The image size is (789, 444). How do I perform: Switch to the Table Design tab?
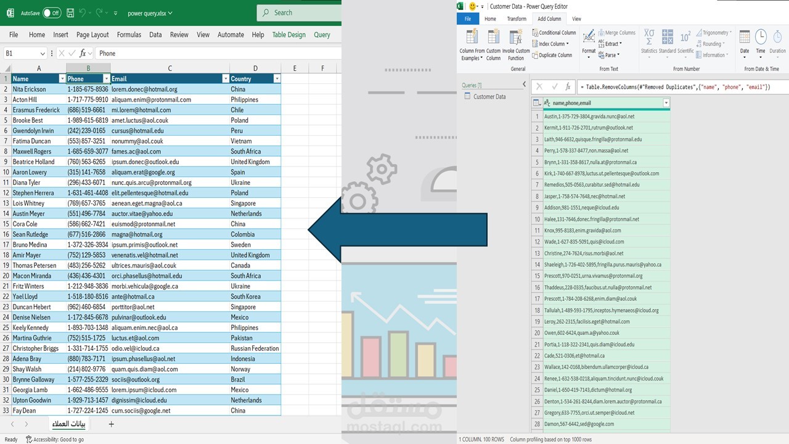point(288,35)
